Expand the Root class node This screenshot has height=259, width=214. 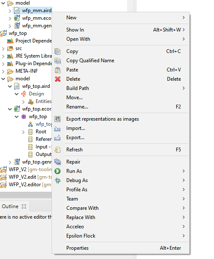(x=23, y=132)
